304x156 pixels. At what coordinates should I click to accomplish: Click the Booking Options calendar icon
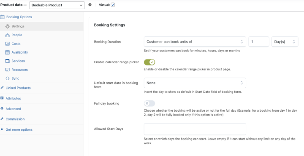pyautogui.click(x=3, y=17)
